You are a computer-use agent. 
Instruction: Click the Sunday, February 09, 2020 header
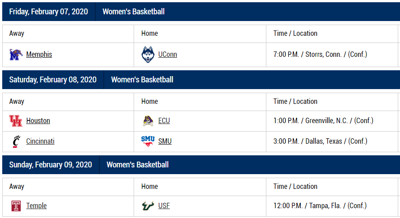51,165
